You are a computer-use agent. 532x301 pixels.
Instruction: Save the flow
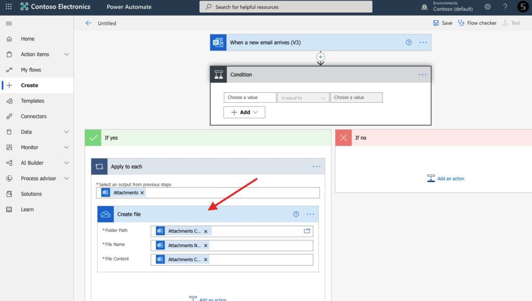[x=443, y=23]
